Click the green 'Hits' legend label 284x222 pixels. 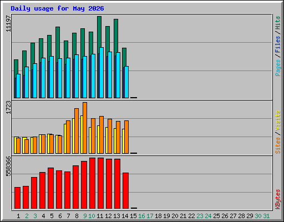[x=278, y=23]
